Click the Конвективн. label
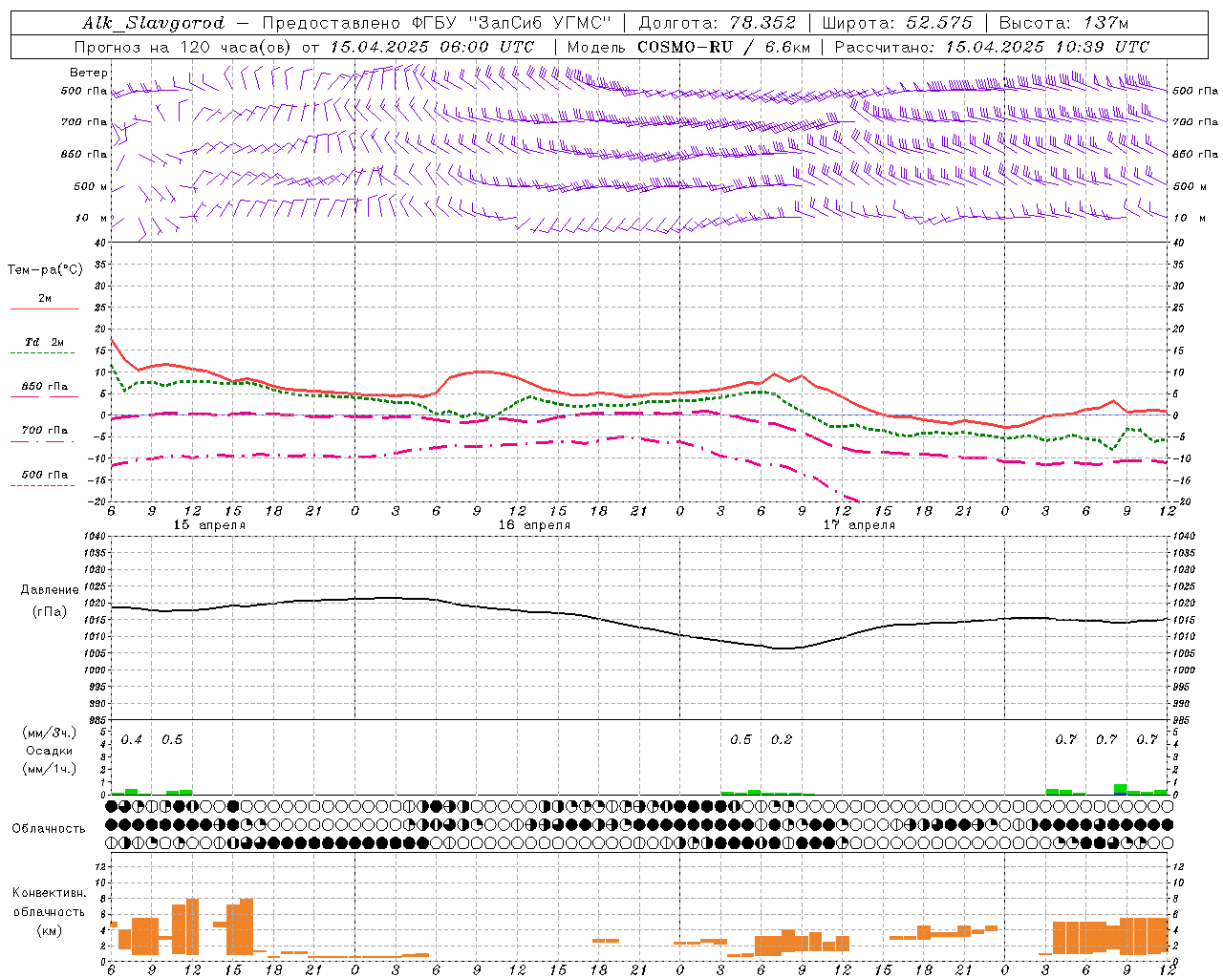This screenshot has width=1223, height=978. point(49,893)
